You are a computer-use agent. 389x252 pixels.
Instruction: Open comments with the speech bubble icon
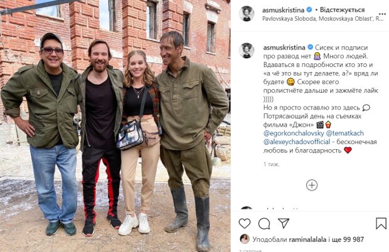point(264,224)
